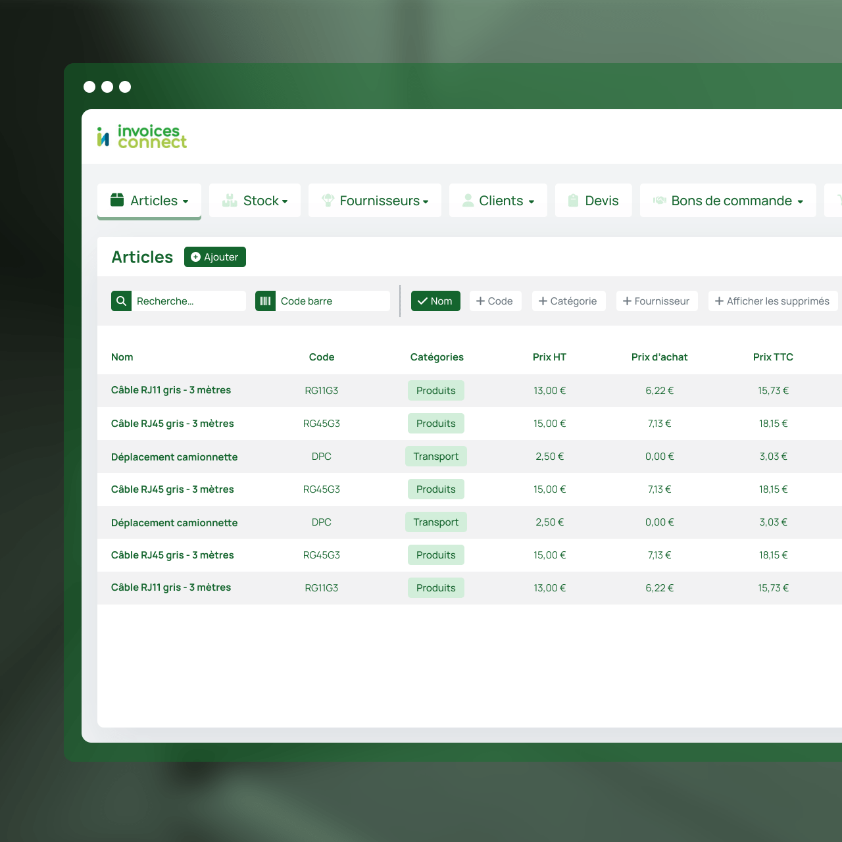Sort by the Nom column header
842x842 pixels.
pos(122,357)
